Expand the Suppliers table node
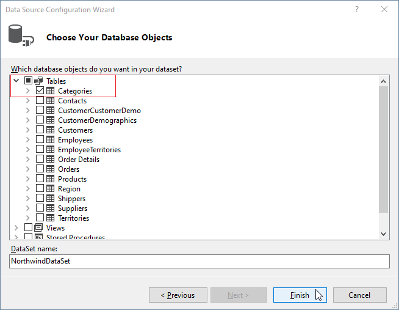Viewport: 399px width, 310px height. tap(27, 208)
